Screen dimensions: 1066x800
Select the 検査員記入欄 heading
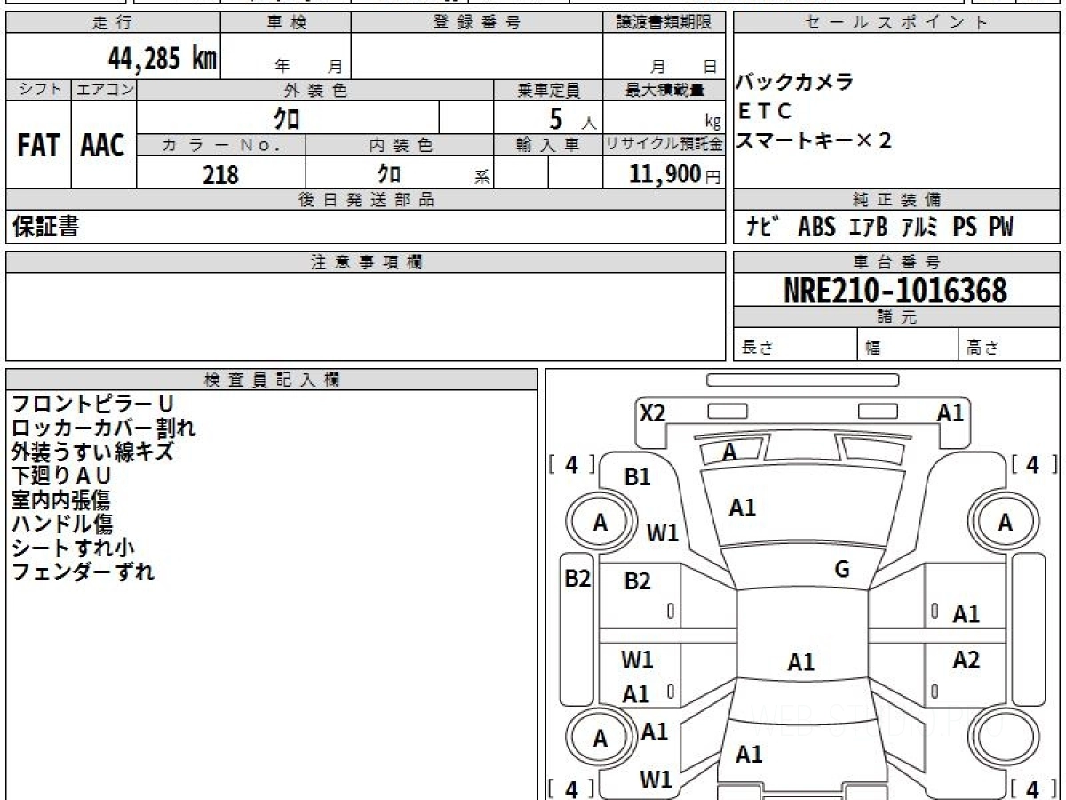point(272,380)
